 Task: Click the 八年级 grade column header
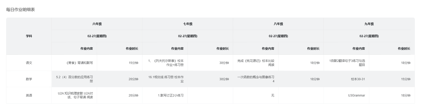(278, 24)
